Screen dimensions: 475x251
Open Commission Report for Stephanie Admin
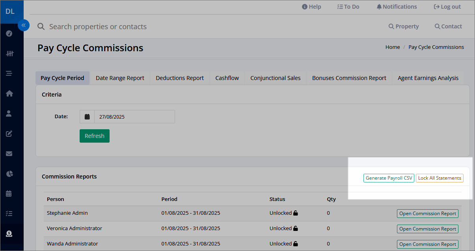[x=428, y=214]
